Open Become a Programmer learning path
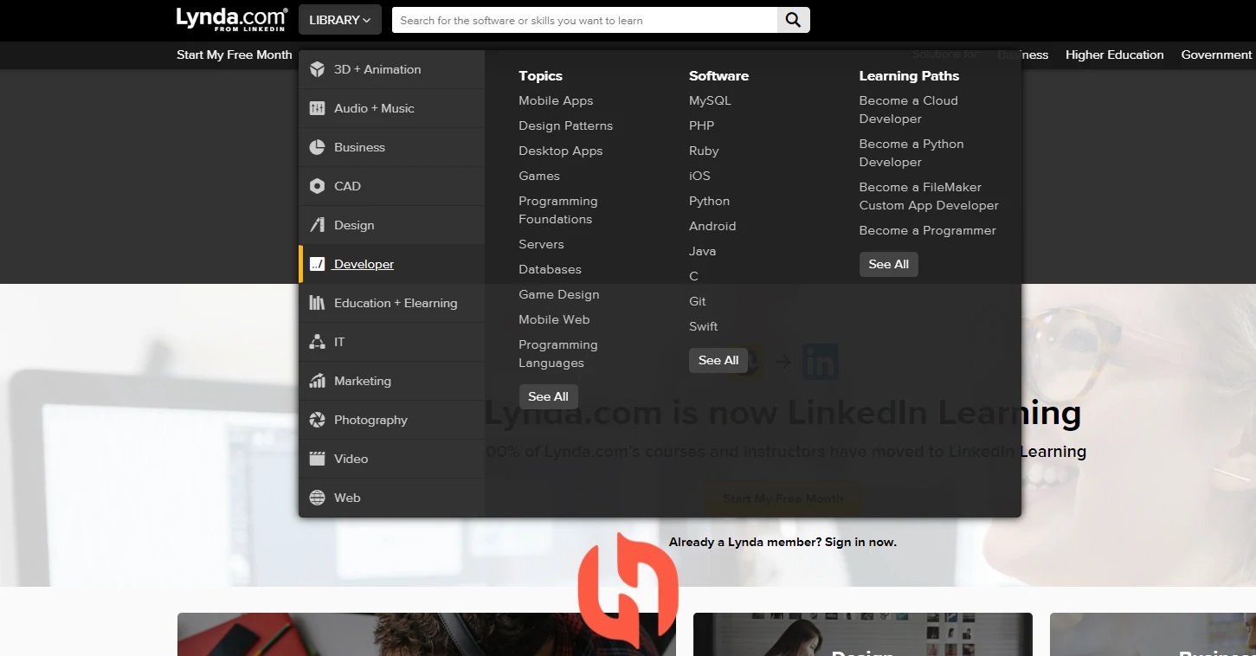The image size is (1256, 656). (x=928, y=230)
